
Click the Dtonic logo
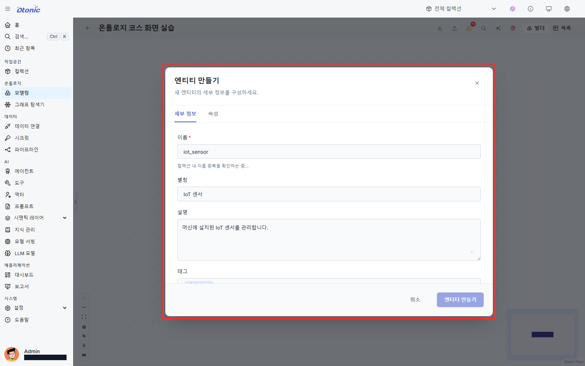point(29,10)
